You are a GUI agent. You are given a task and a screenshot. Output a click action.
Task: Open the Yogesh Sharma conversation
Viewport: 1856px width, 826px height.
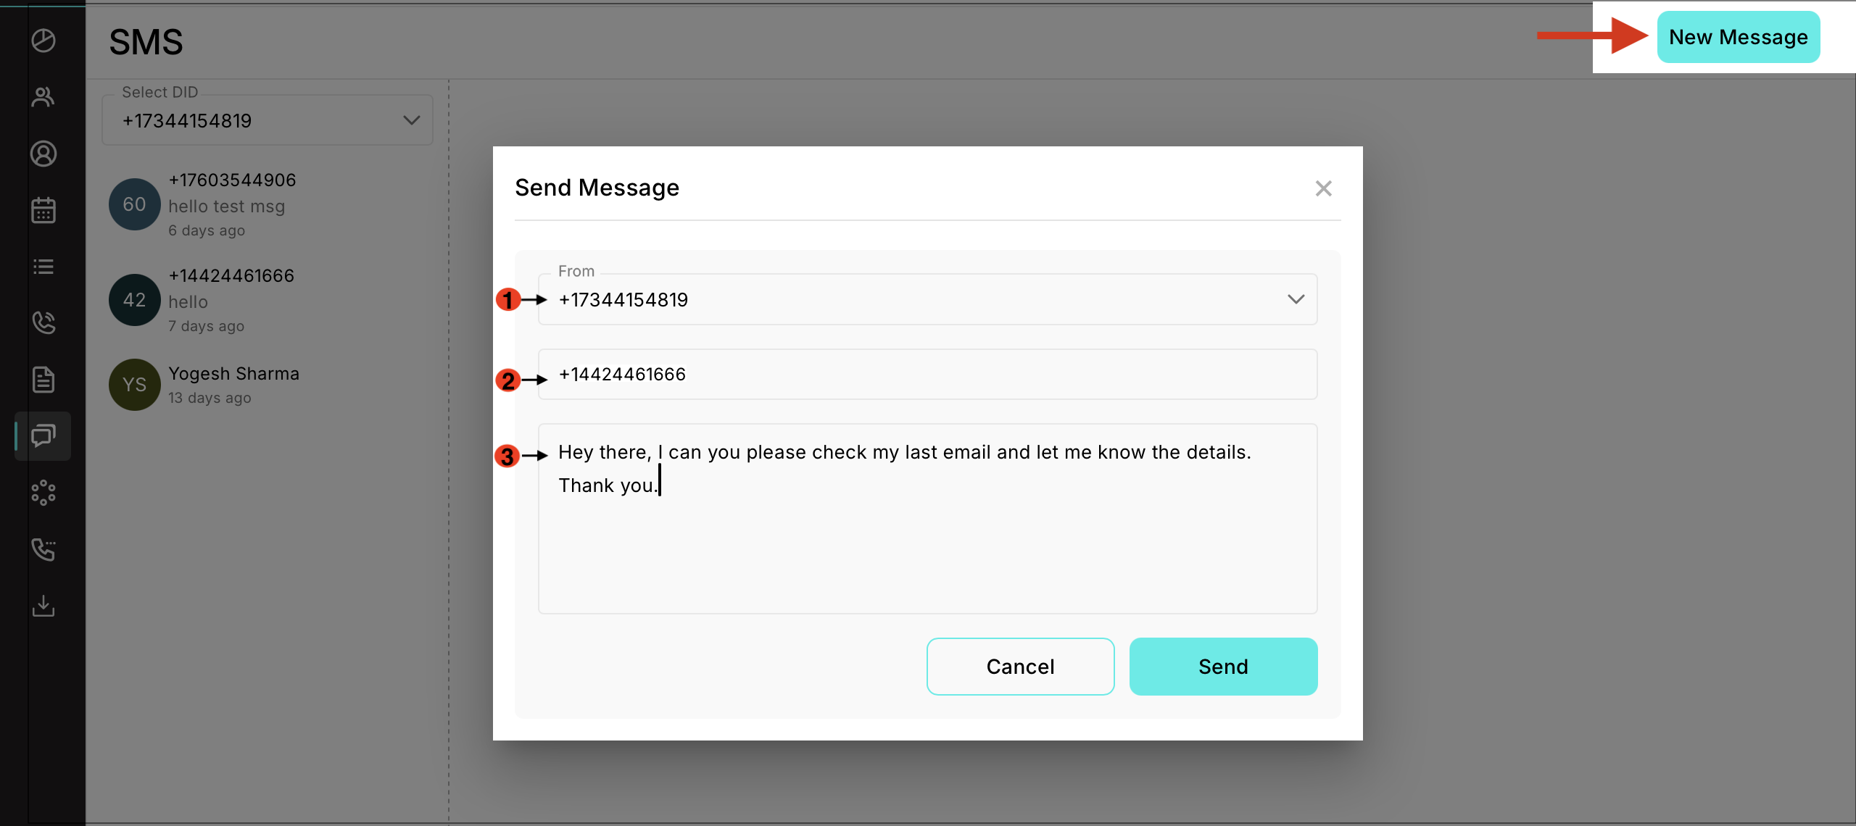(x=233, y=385)
